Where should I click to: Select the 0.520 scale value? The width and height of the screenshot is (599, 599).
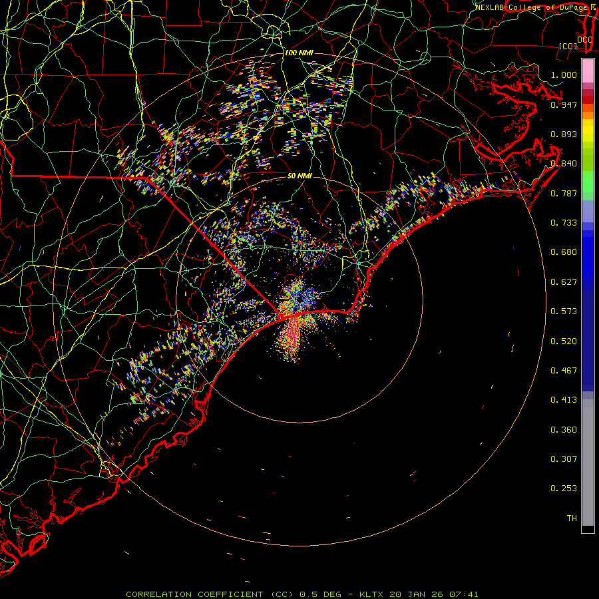pos(564,341)
